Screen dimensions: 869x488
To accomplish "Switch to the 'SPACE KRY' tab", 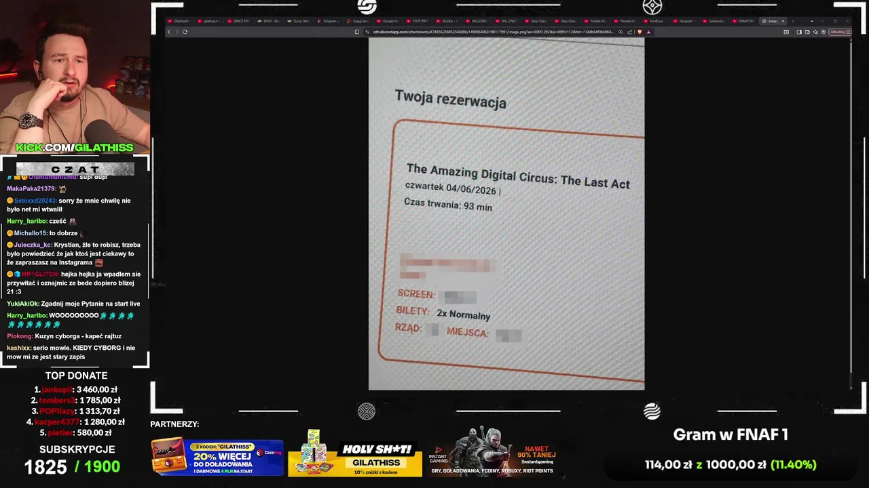I will pos(240,21).
